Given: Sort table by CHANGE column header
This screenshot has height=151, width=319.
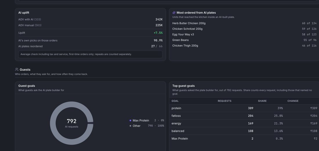Looking at the screenshot, I should (x=293, y=101).
